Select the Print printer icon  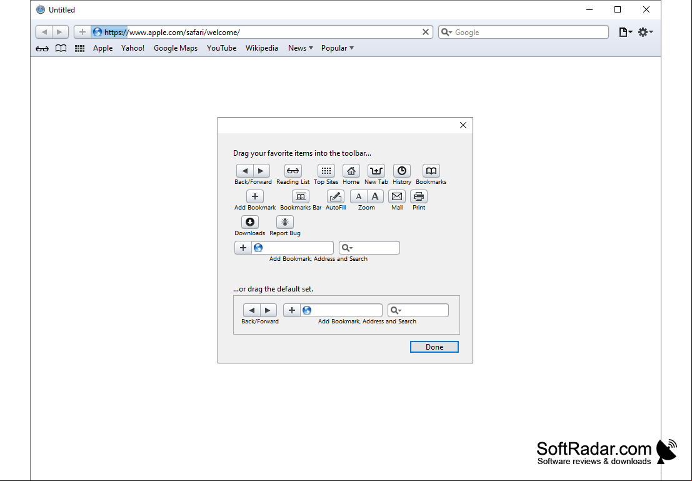pyautogui.click(x=419, y=196)
